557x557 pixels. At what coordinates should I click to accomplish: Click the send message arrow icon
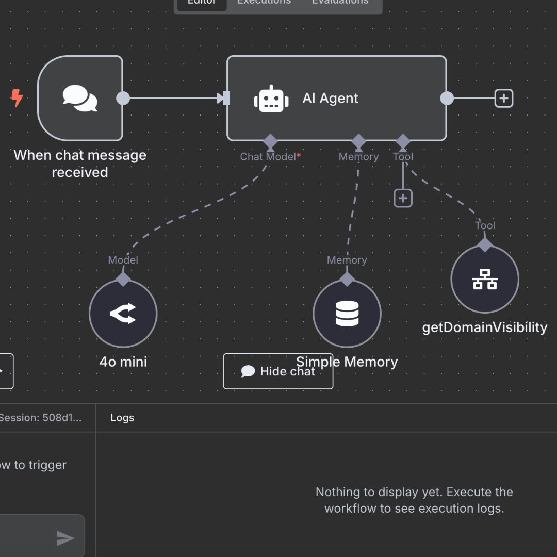(65, 538)
